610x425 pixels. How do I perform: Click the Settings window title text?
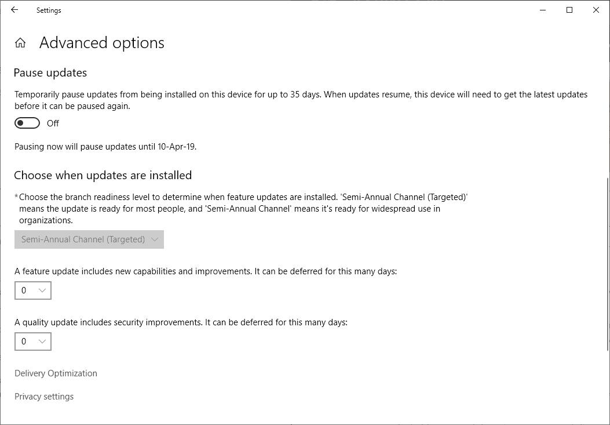coord(49,10)
